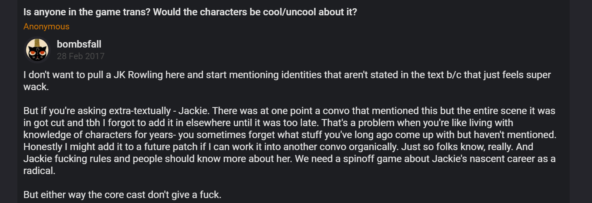The width and height of the screenshot is (592, 203).
Task: Click the bombsfall cat avatar image
Action: [38, 50]
